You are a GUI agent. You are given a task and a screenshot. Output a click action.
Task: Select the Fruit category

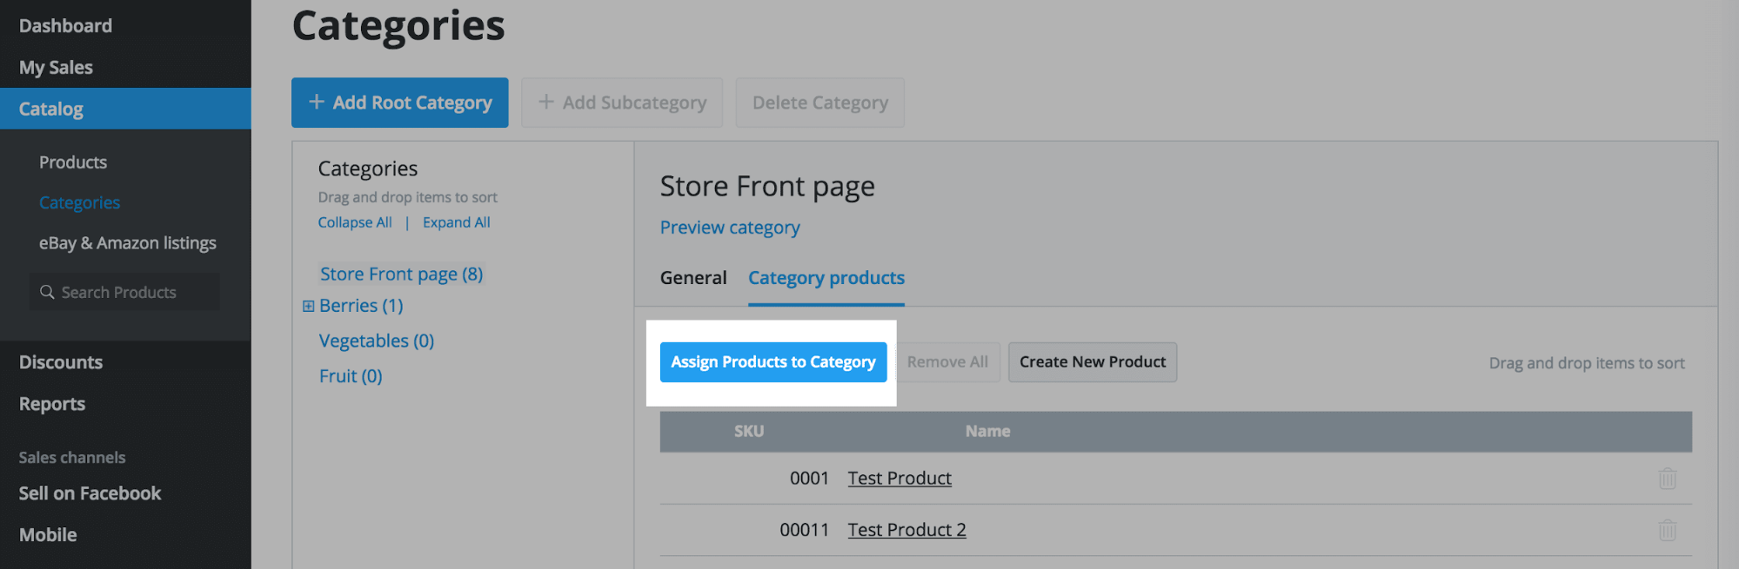[350, 376]
